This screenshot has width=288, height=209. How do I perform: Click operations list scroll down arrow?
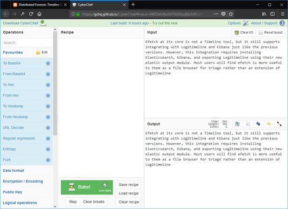55,207
